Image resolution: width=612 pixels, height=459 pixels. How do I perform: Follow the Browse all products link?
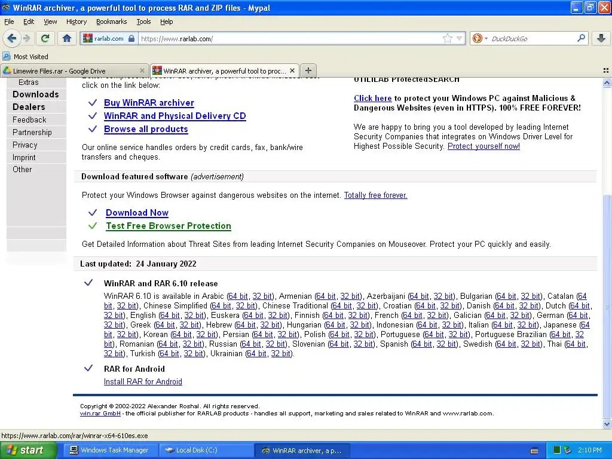click(146, 129)
